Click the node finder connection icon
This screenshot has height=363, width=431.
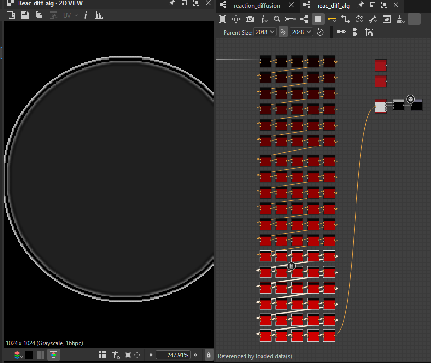(290, 19)
